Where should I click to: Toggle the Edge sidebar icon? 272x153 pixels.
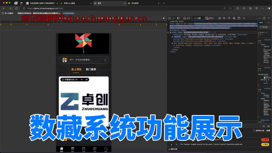pos(269,8)
